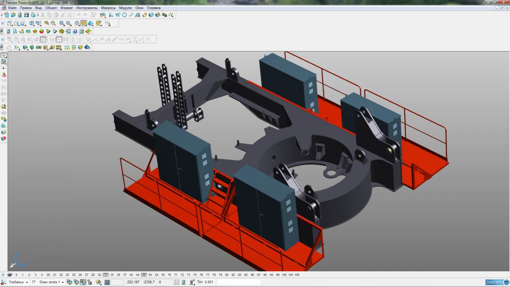This screenshot has width=510, height=287.
Task: Close the view toolbar with its X button
Action: pyautogui.click(x=3, y=23)
